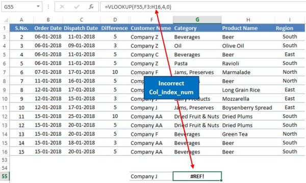Click the Enter checkmark formula bar icon
This screenshot has width=306, height=183.
tap(76, 7)
